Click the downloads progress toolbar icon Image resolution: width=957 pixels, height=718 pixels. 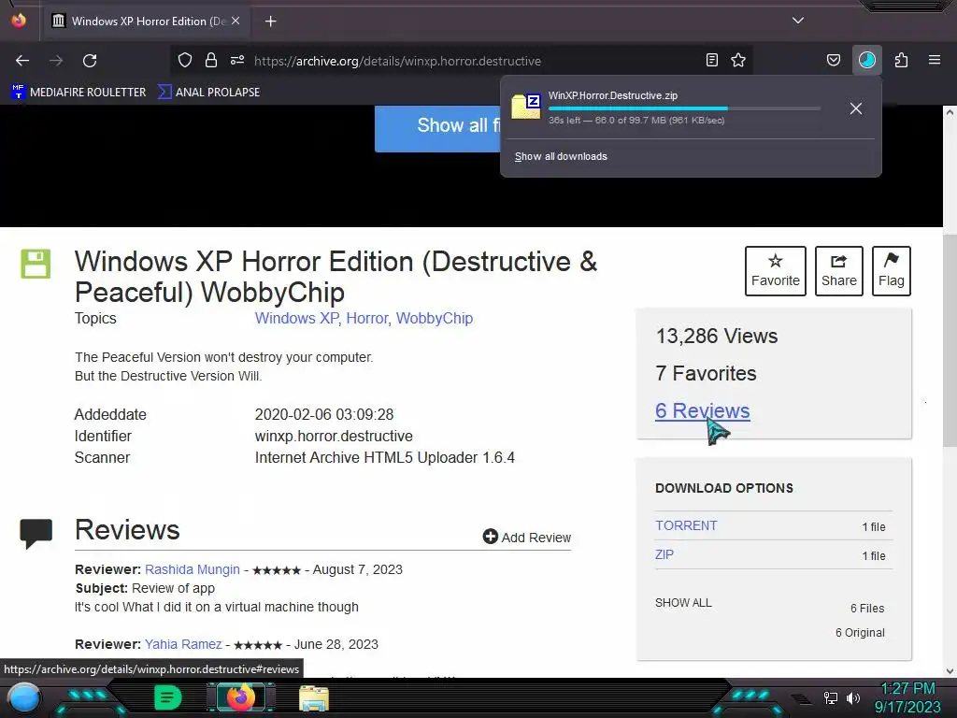(866, 60)
